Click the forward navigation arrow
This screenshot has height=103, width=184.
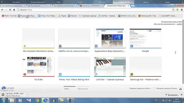pyautogui.click(x=6, y=10)
